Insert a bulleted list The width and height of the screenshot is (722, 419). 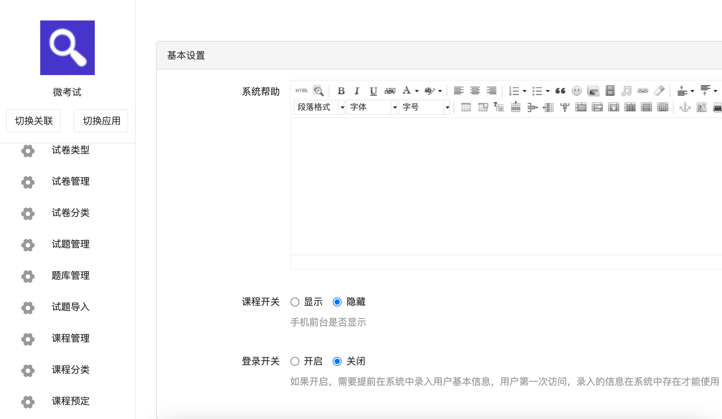(x=537, y=91)
